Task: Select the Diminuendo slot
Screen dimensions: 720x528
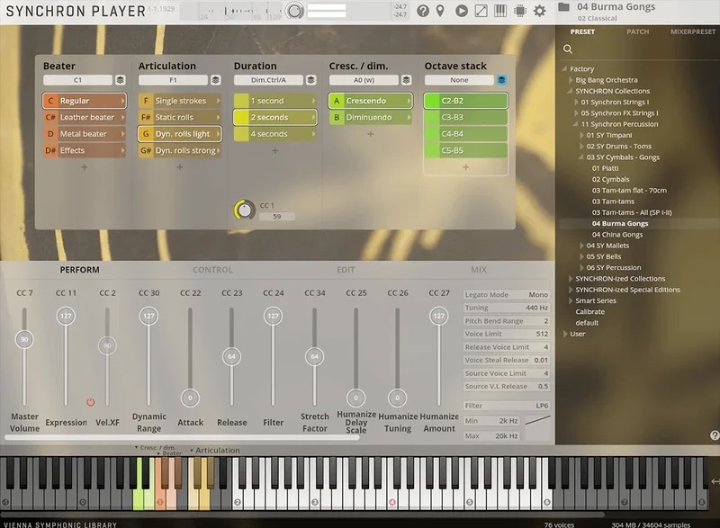Action: 370,118
